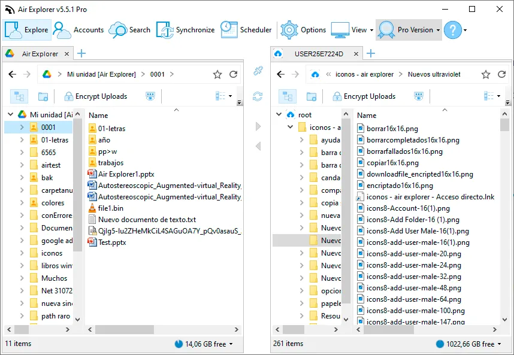The image size is (514, 355).
Task: Click the eye icon in right pane toolbar
Action: pyautogui.click(x=419, y=96)
